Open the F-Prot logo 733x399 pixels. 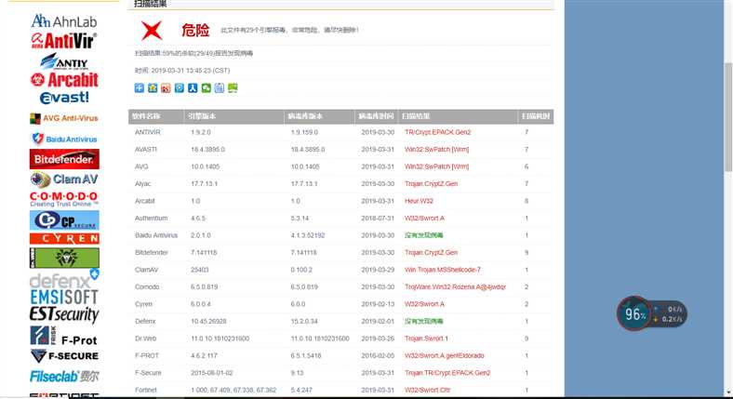tap(64, 337)
